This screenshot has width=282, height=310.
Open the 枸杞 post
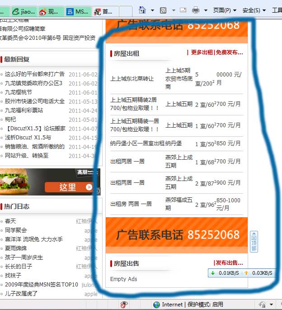(10, 119)
